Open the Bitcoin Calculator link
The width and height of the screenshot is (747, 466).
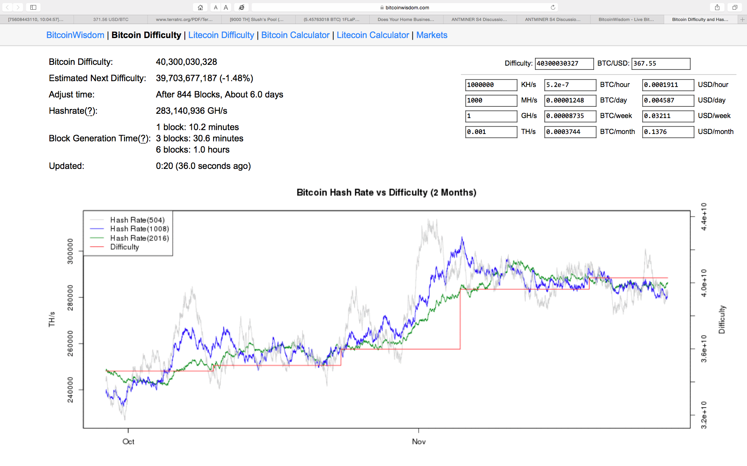pos(295,35)
